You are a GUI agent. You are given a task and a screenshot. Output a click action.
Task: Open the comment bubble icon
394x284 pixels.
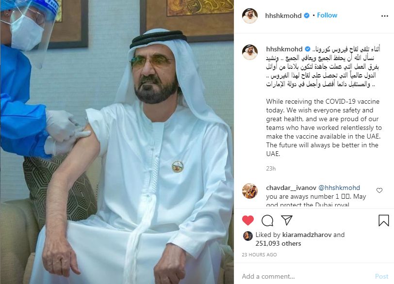click(267, 221)
